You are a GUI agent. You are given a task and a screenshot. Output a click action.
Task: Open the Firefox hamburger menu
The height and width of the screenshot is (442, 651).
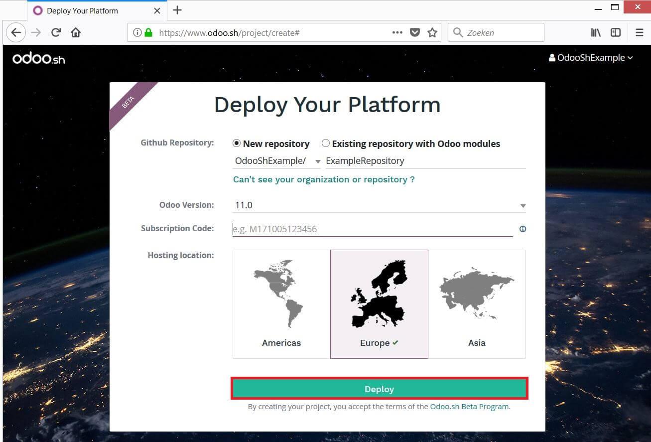640,32
